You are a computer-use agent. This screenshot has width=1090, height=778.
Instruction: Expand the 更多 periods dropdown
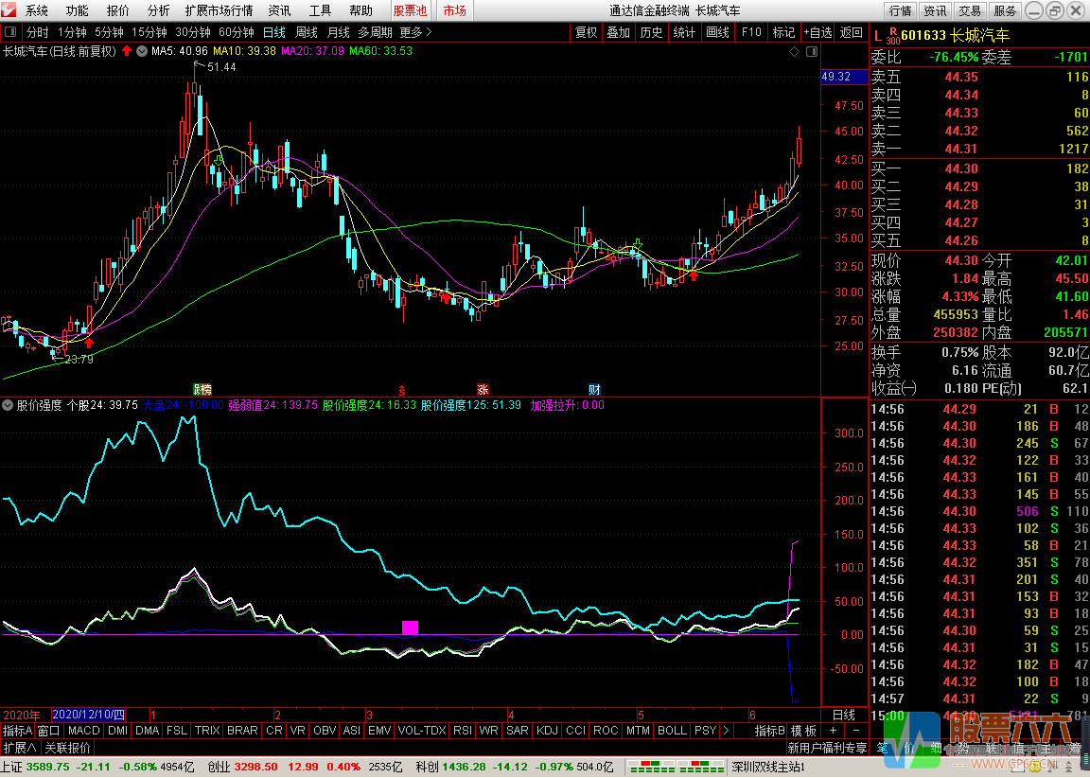coord(415,33)
